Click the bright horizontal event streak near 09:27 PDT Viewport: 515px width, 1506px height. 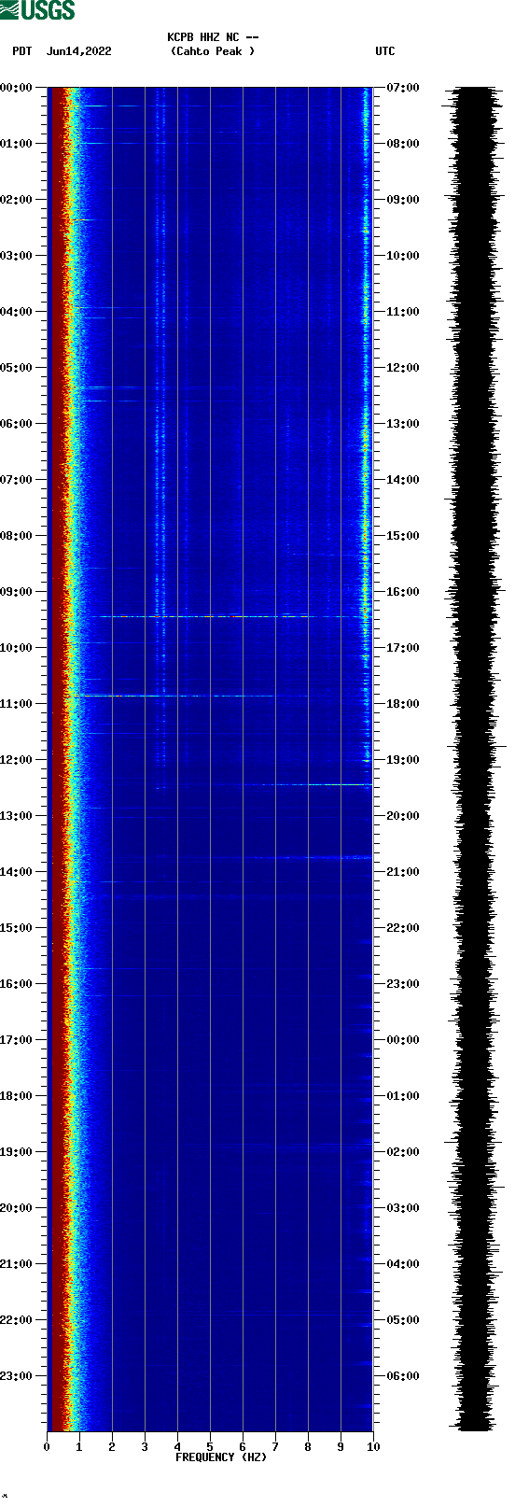point(229,616)
